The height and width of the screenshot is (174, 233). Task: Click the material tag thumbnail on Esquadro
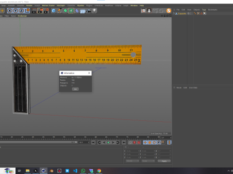click(205, 14)
